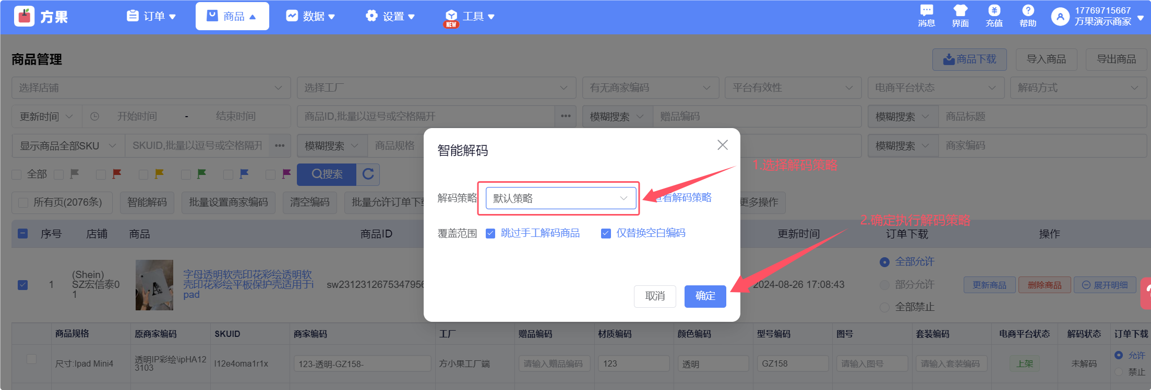Filter by the red flag icon
Image resolution: width=1151 pixels, height=390 pixels.
coord(117,174)
